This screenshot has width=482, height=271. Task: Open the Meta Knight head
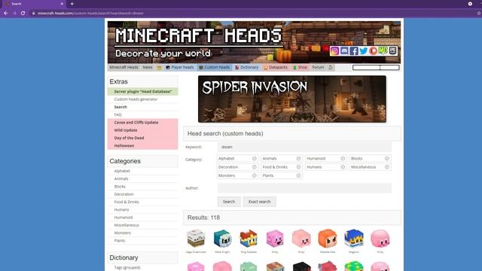click(x=222, y=239)
